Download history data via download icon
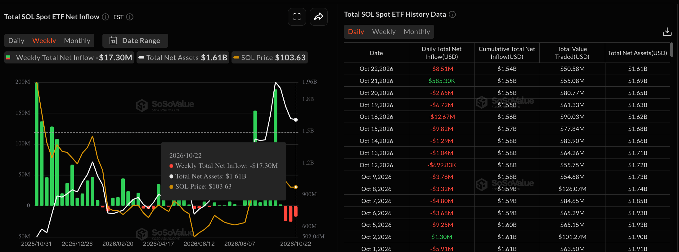Viewport: 679px width, 252px height. coord(667,32)
